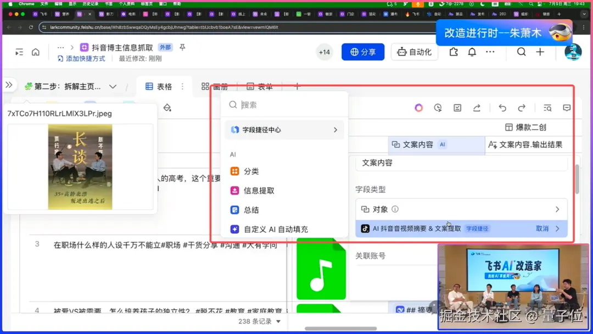This screenshot has width=593, height=334.
Task: Open the Chrome 文件 menu
Action: pos(44,4)
